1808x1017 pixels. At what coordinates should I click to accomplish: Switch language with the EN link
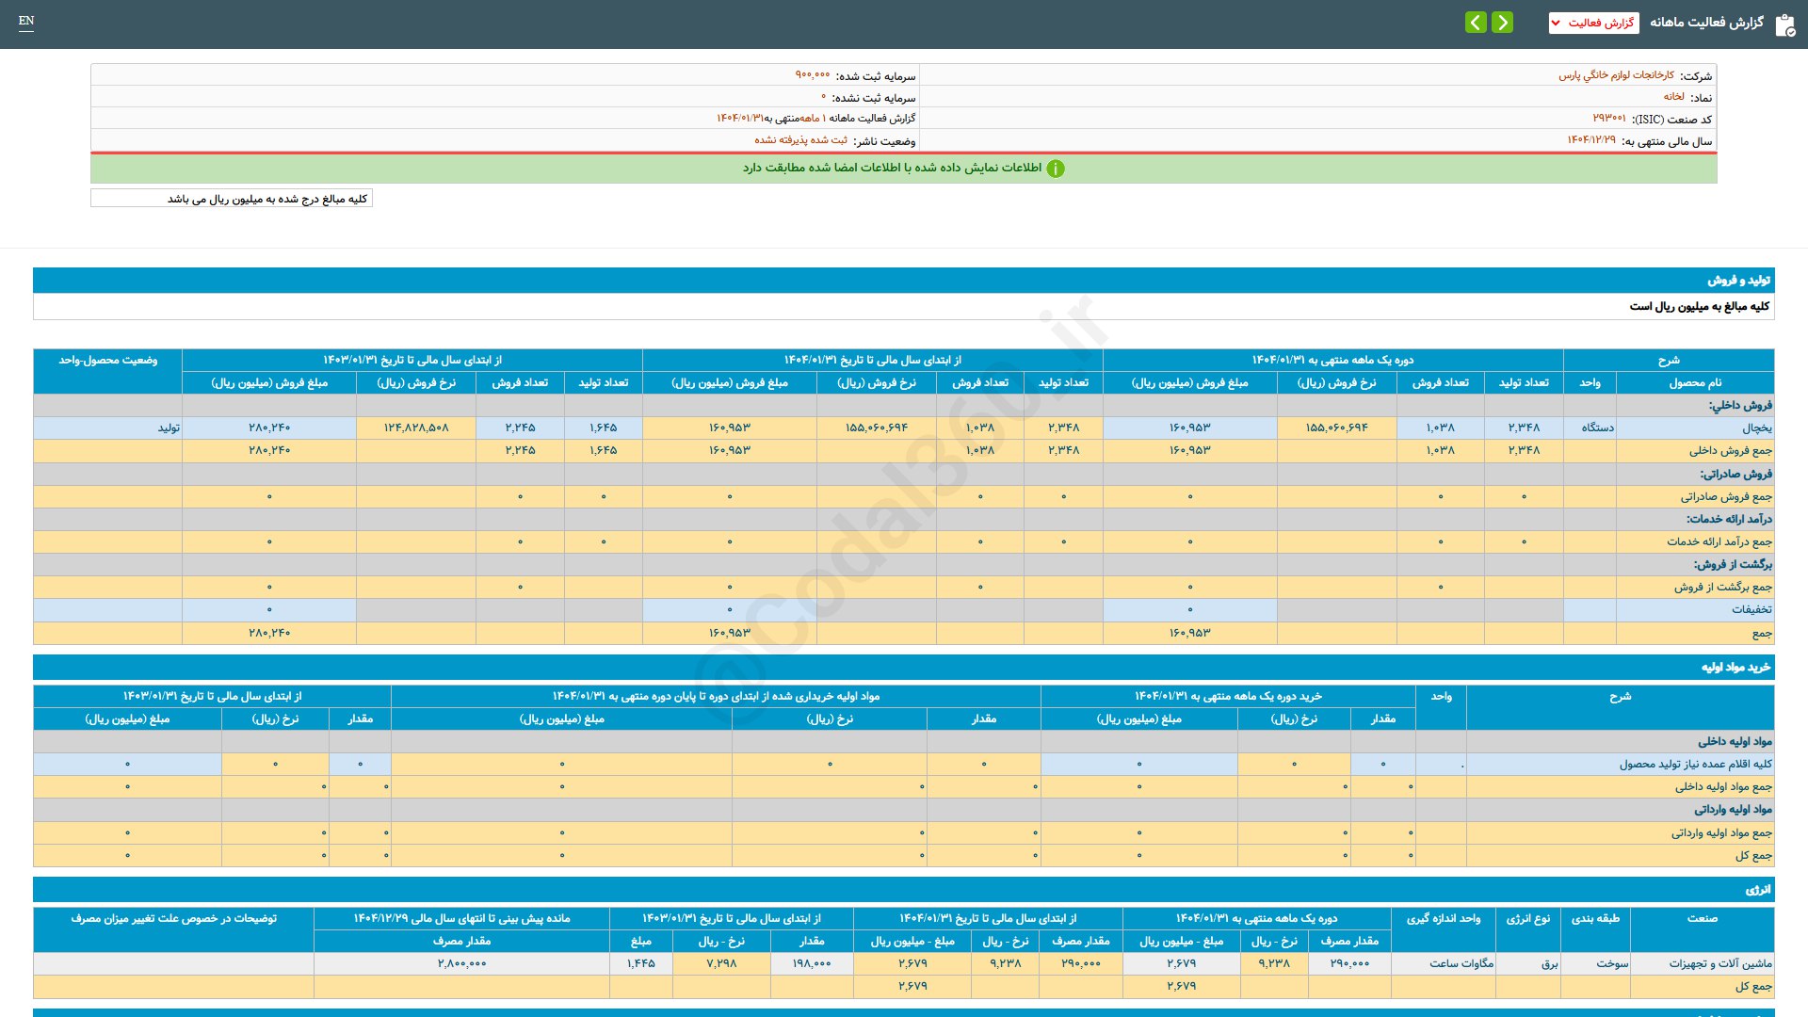[x=26, y=21]
